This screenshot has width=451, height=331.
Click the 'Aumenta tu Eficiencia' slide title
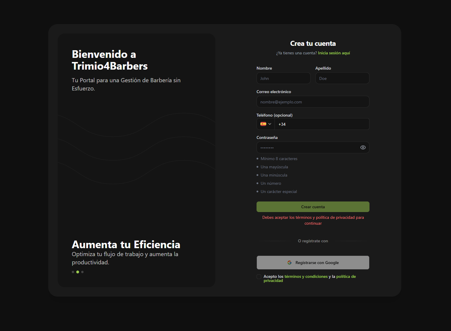126,244
